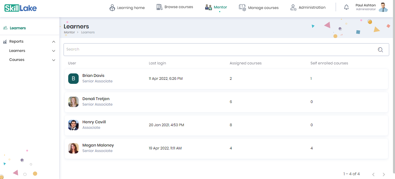Open Denali Tretjen's learner name
395x179 pixels.
pos(96,99)
